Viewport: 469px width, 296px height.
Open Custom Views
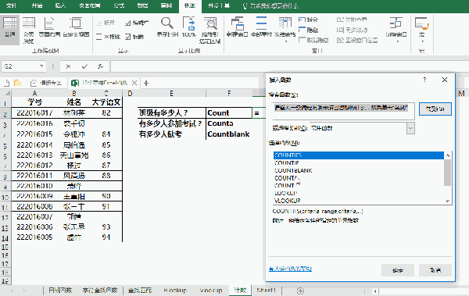pyautogui.click(x=76, y=27)
